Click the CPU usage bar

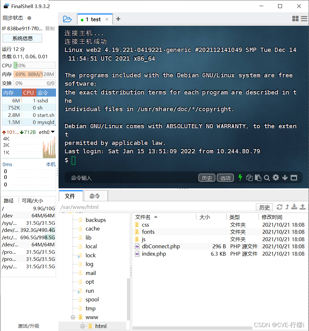(x=35, y=65)
